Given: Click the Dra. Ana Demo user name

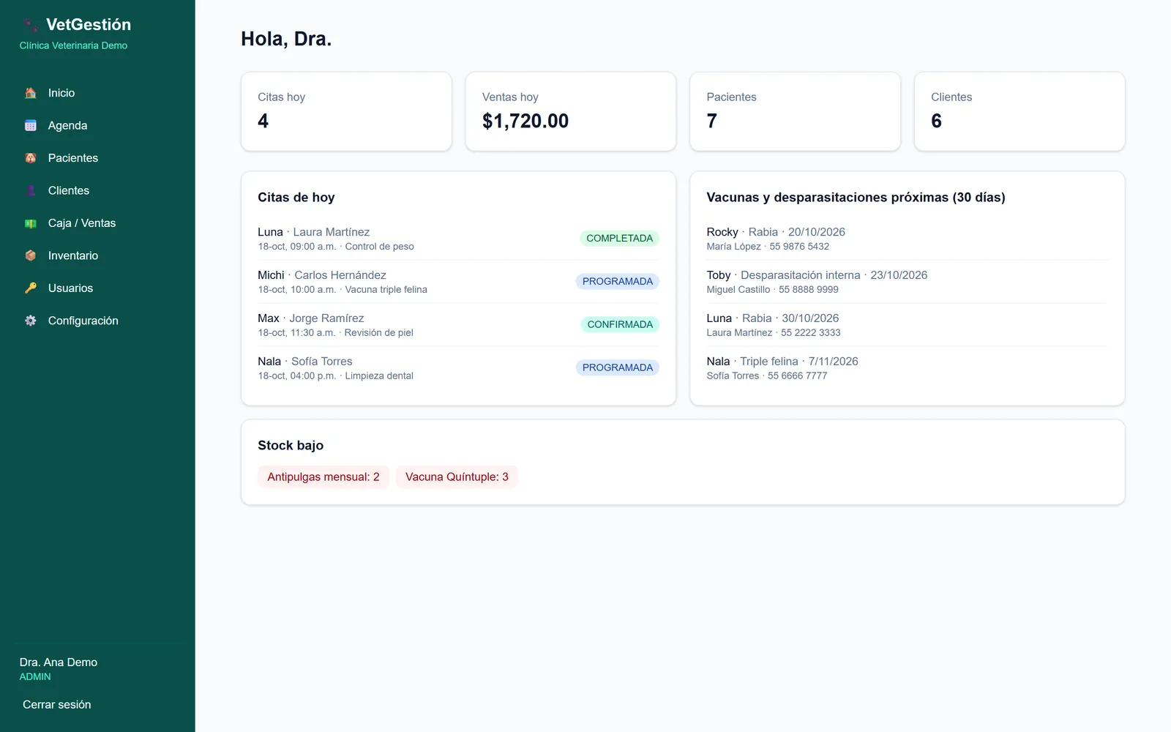Looking at the screenshot, I should coord(59,662).
